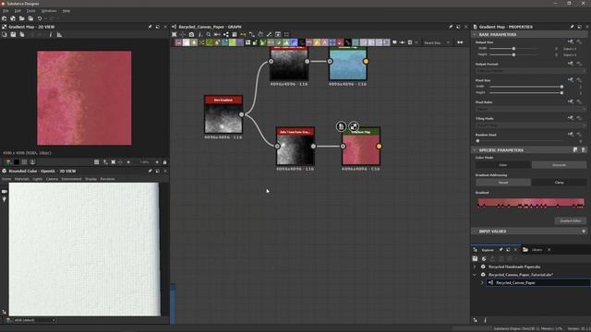591x332 pixels.
Task: Click the open folder icon in main toolbar
Action: [x=22, y=18]
